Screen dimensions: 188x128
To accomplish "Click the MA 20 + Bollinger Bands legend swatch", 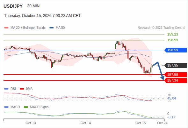I will (6, 28).
